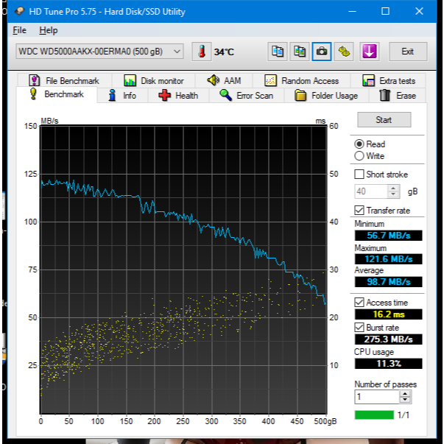The height and width of the screenshot is (444, 444).
Task: Click the copy screenshot to clipboard icon
Action: coord(300,52)
